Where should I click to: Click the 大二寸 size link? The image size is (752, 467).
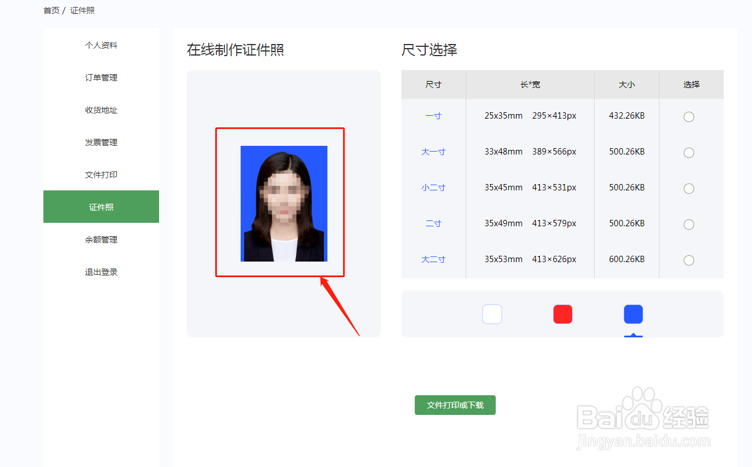(x=433, y=259)
